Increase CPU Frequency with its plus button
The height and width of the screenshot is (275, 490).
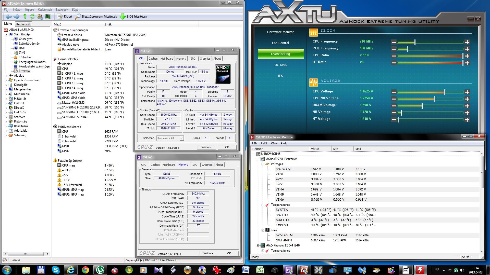(x=467, y=42)
